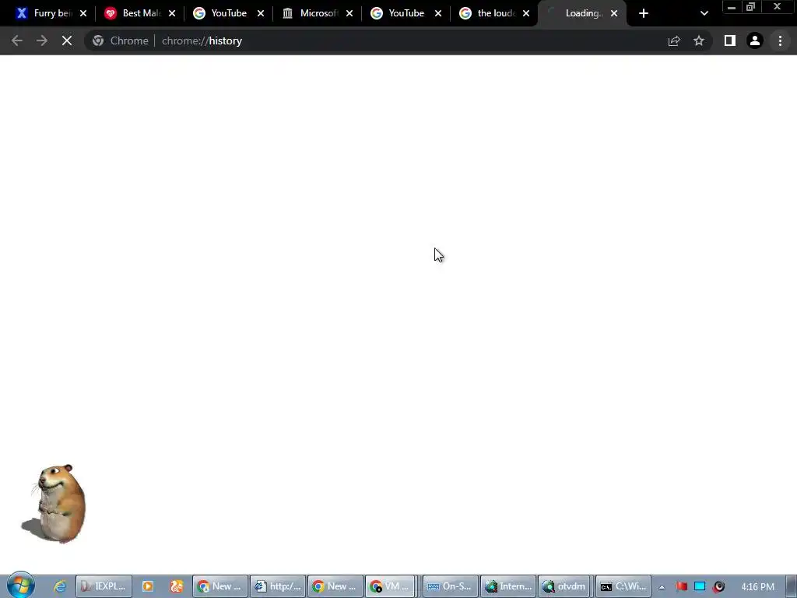Restore down the Chrome window
This screenshot has width=797, height=598.
(x=751, y=7)
